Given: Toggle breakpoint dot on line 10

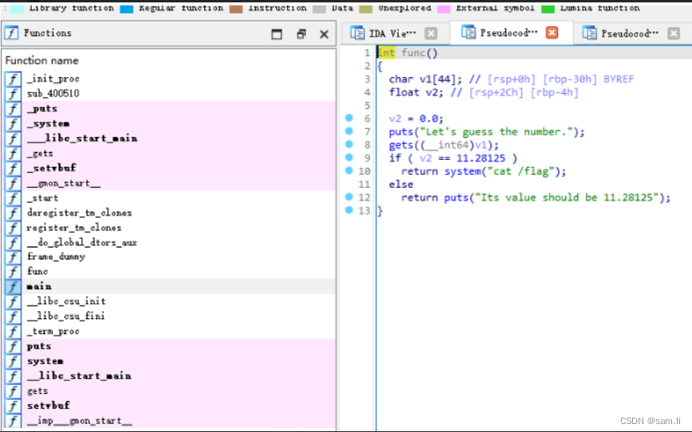Looking at the screenshot, I should (349, 170).
